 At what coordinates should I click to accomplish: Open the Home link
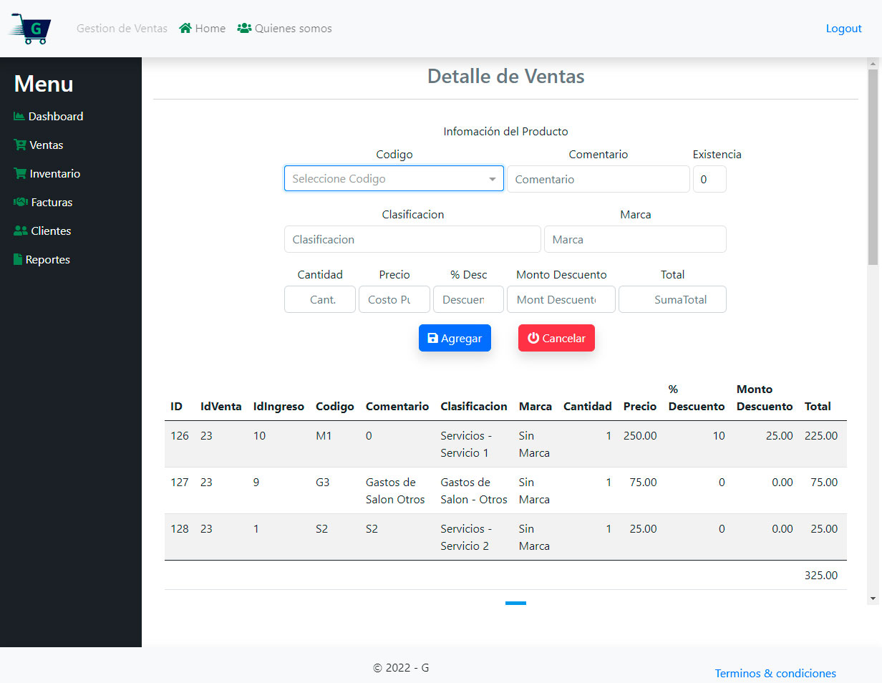point(202,29)
